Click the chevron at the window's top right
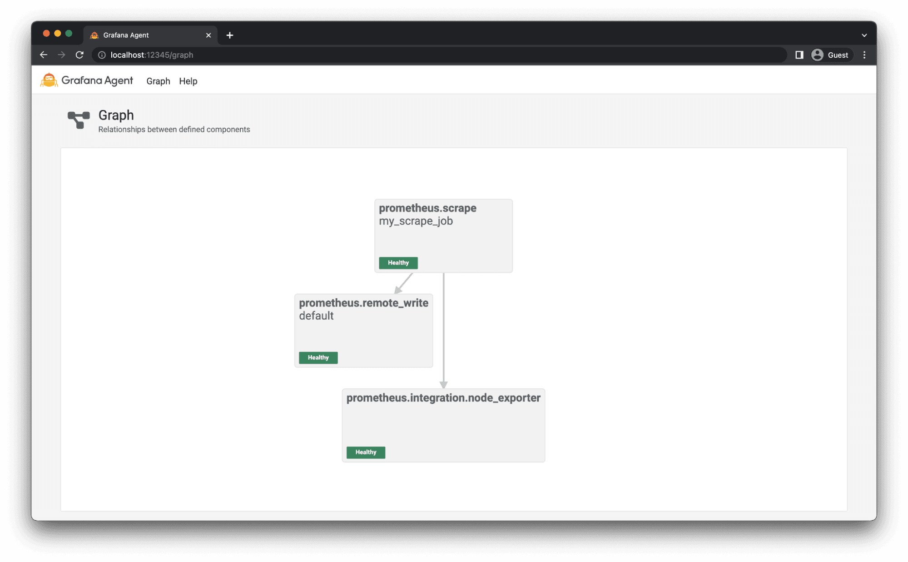Image resolution: width=908 pixels, height=562 pixels. pyautogui.click(x=864, y=35)
